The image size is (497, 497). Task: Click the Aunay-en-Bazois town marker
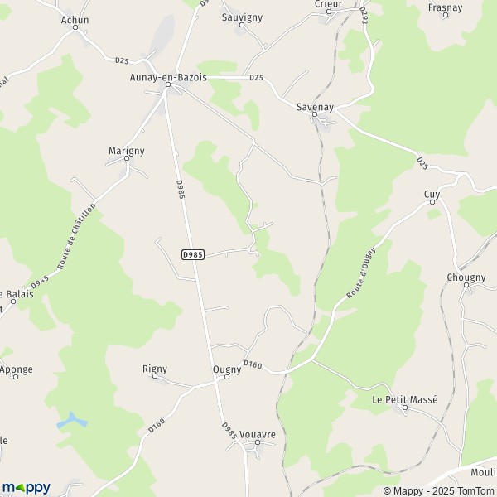click(x=168, y=84)
